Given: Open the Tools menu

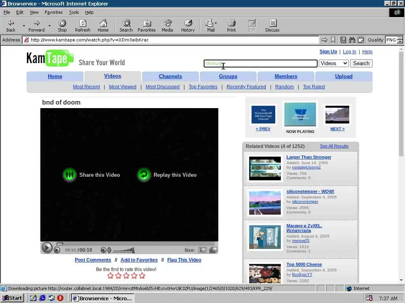Looking at the screenshot, I should click(x=74, y=12).
